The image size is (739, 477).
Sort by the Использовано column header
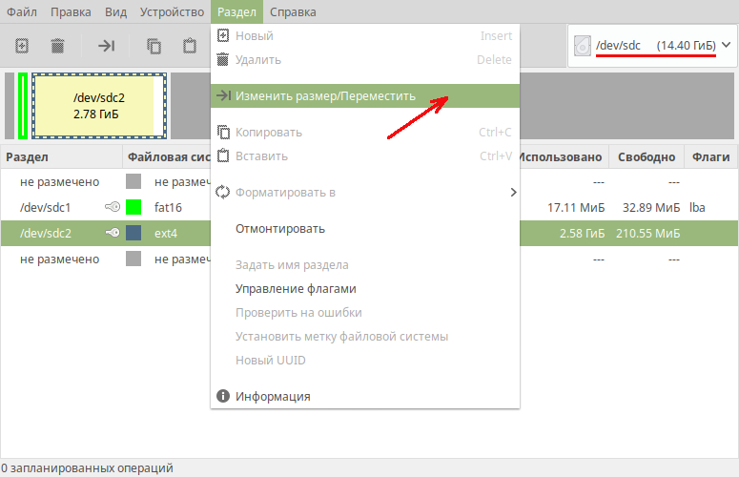(564, 157)
